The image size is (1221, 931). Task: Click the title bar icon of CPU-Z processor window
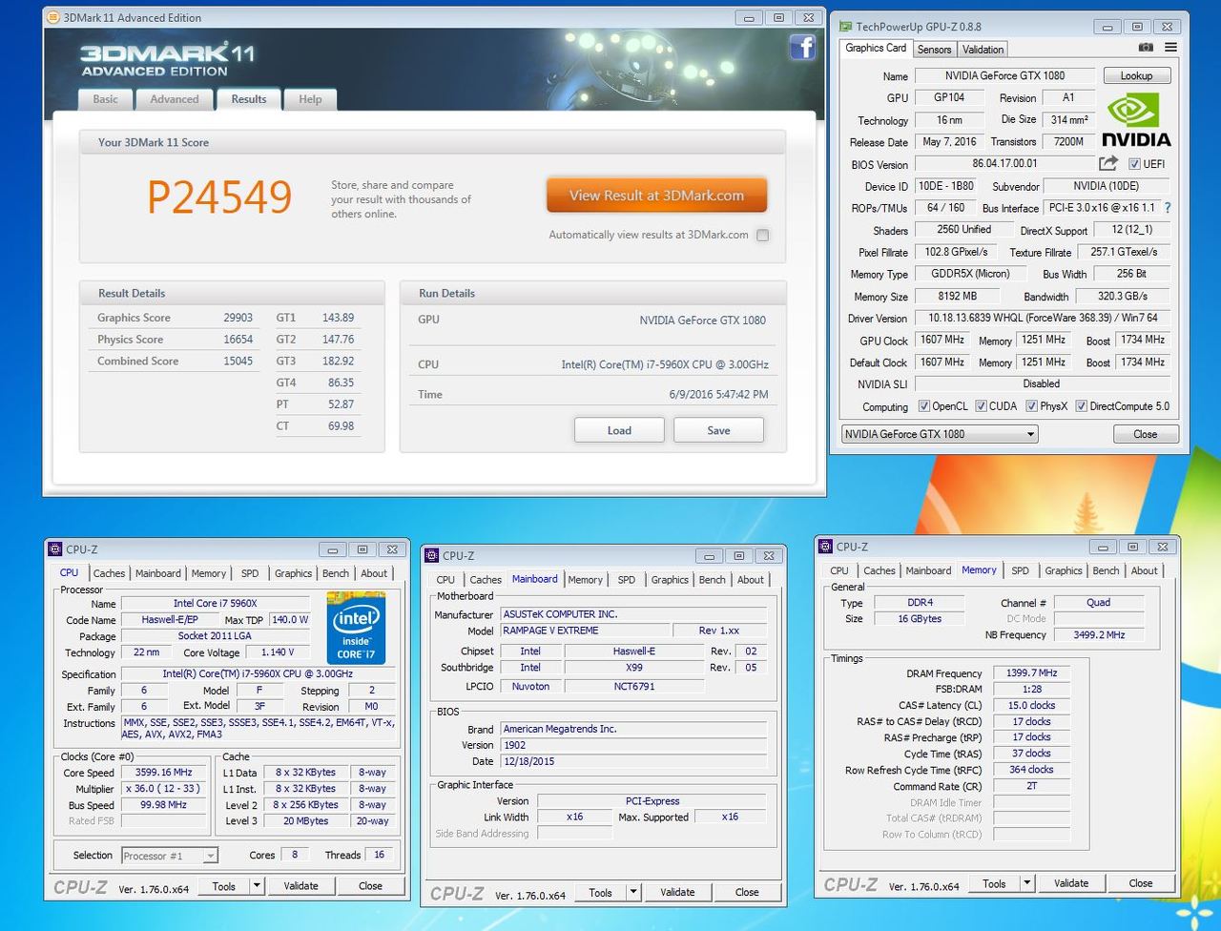point(55,549)
